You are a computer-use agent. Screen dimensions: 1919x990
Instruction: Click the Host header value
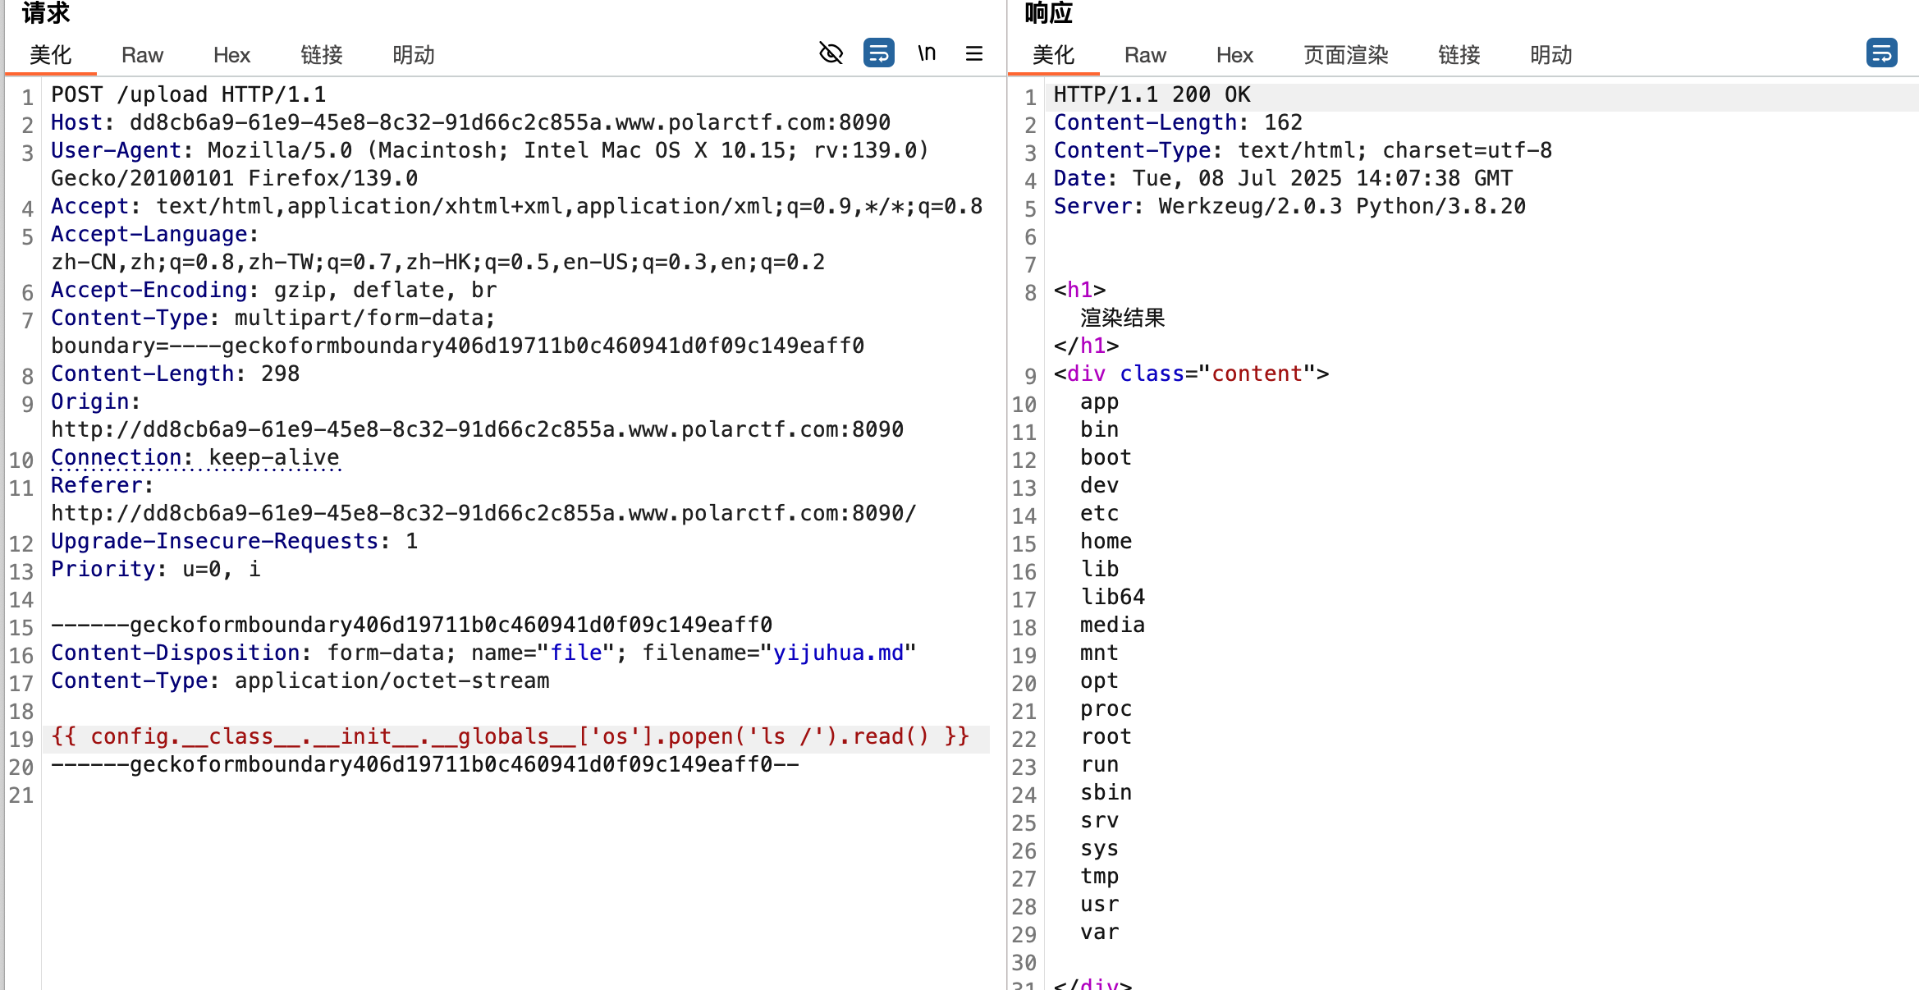pyautogui.click(x=509, y=122)
